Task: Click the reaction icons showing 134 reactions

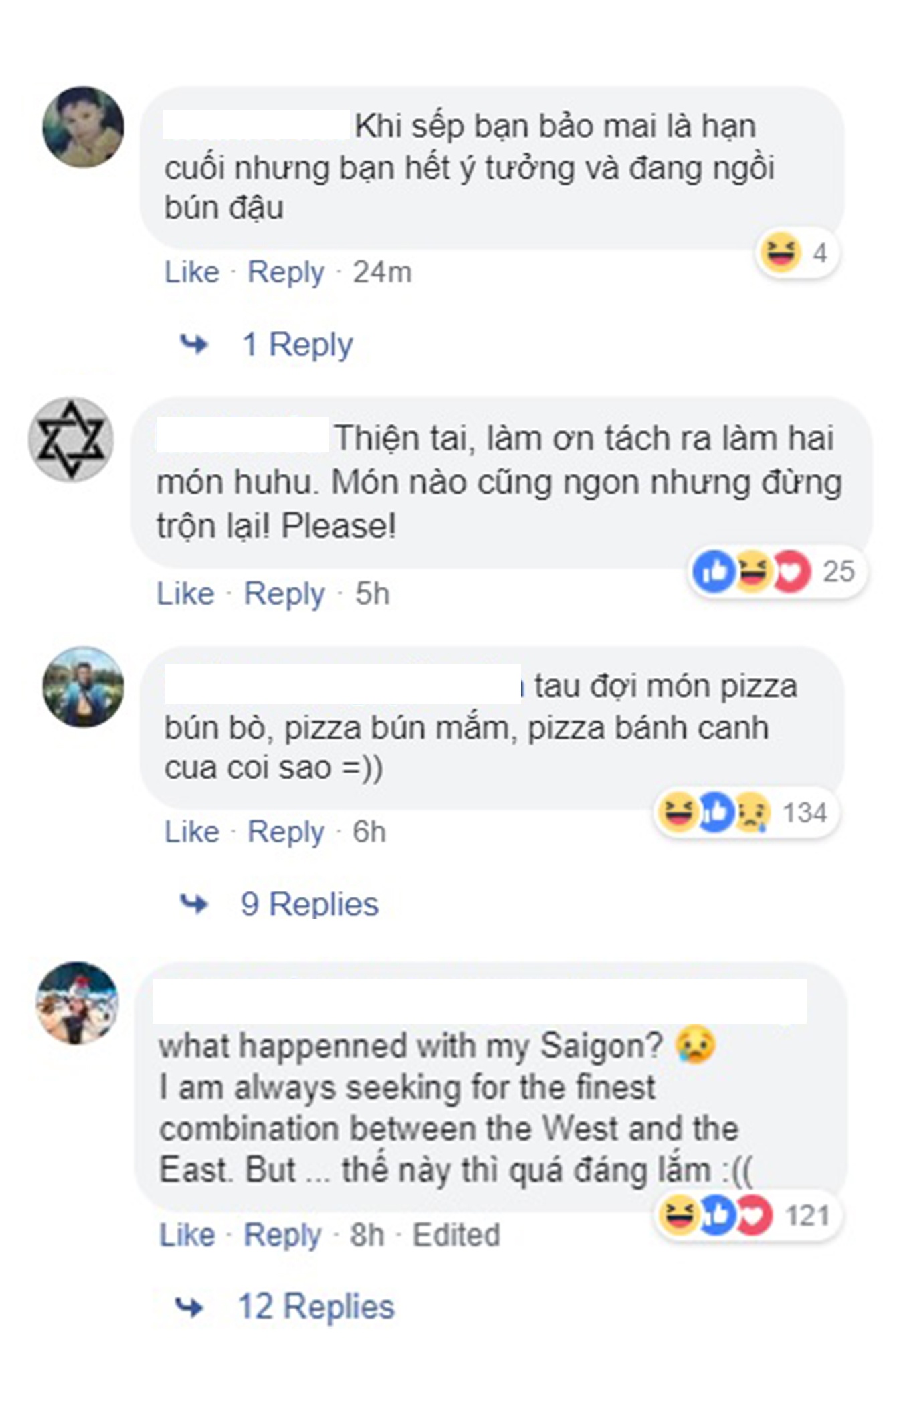Action: click(714, 812)
